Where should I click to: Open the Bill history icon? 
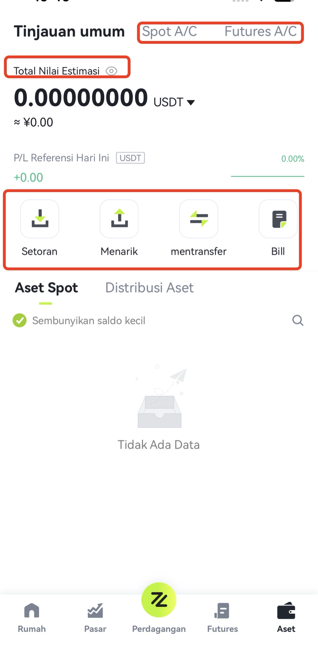click(278, 219)
